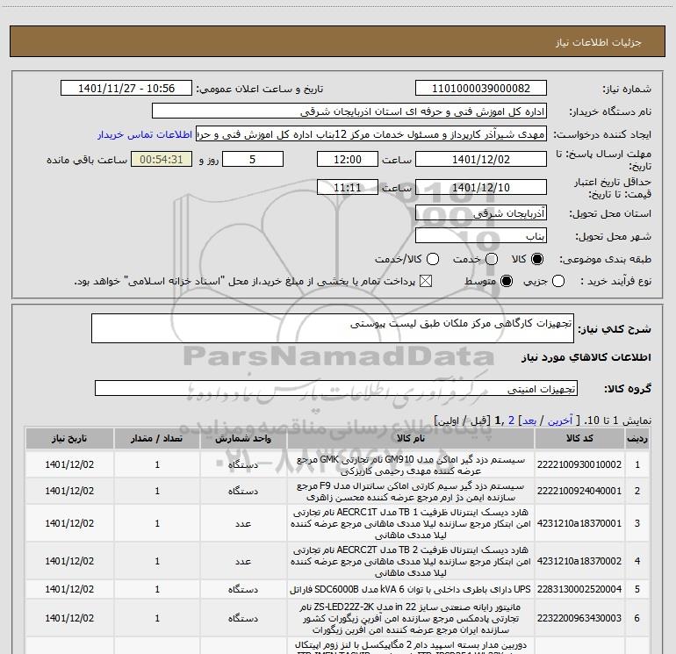Click the validity time 11:11 field
676x654 pixels.
tap(348, 187)
